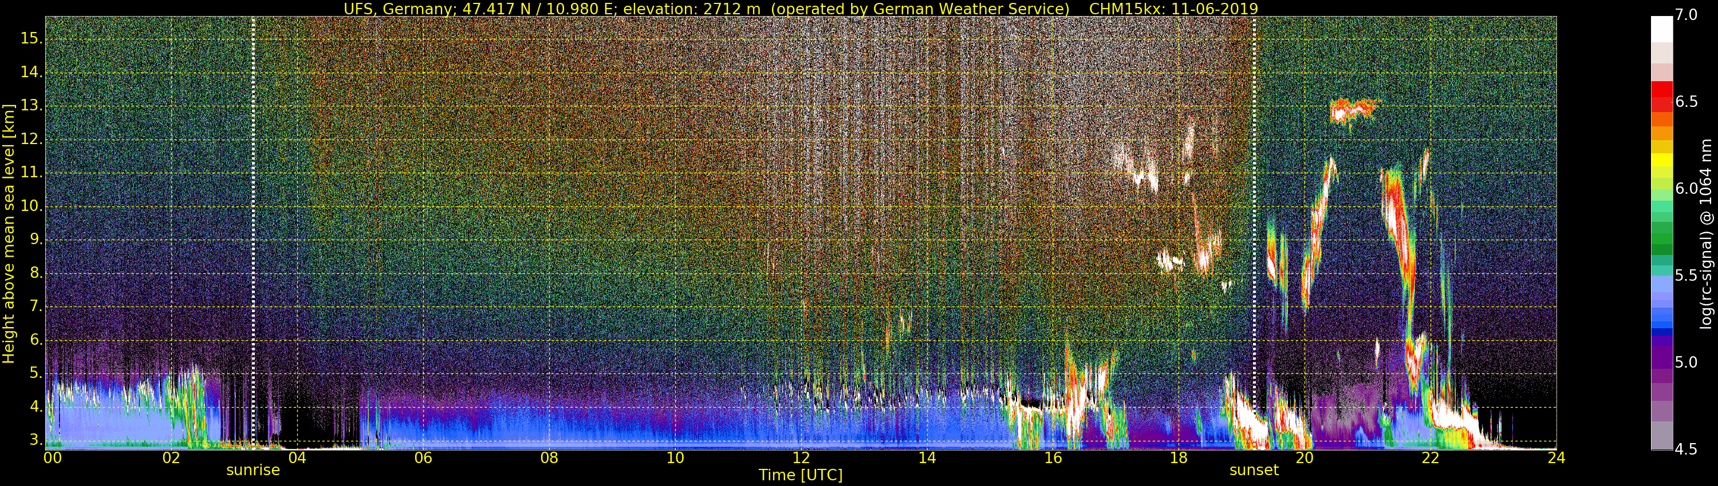
Task: Click the time tick label '16'
Action: coord(1053,457)
